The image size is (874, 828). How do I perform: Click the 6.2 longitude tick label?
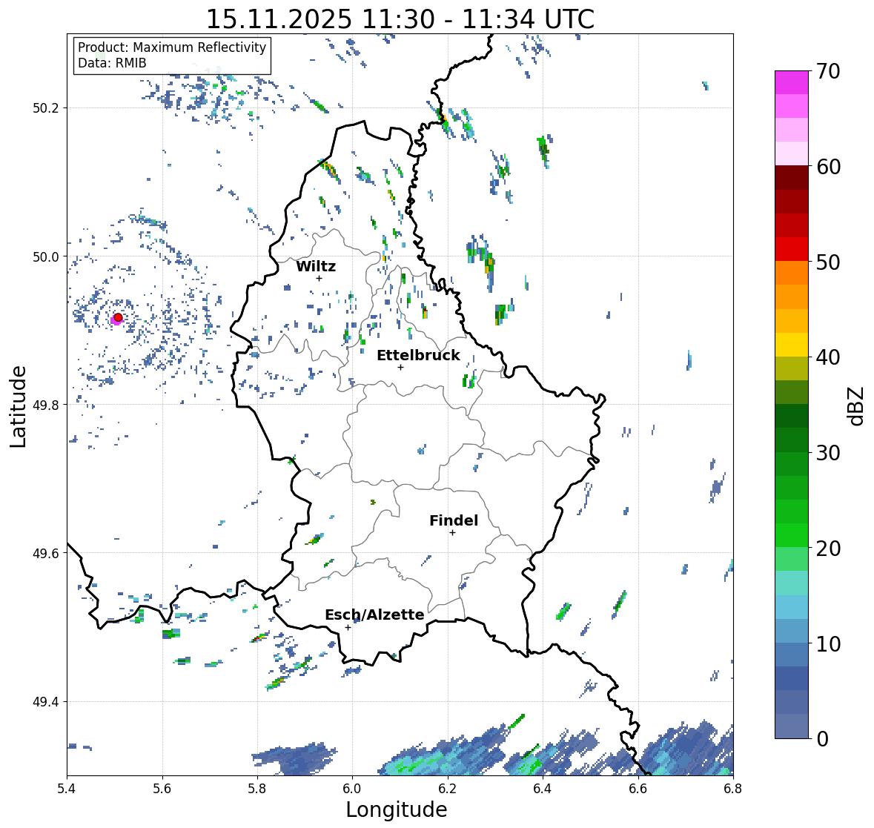click(x=448, y=788)
